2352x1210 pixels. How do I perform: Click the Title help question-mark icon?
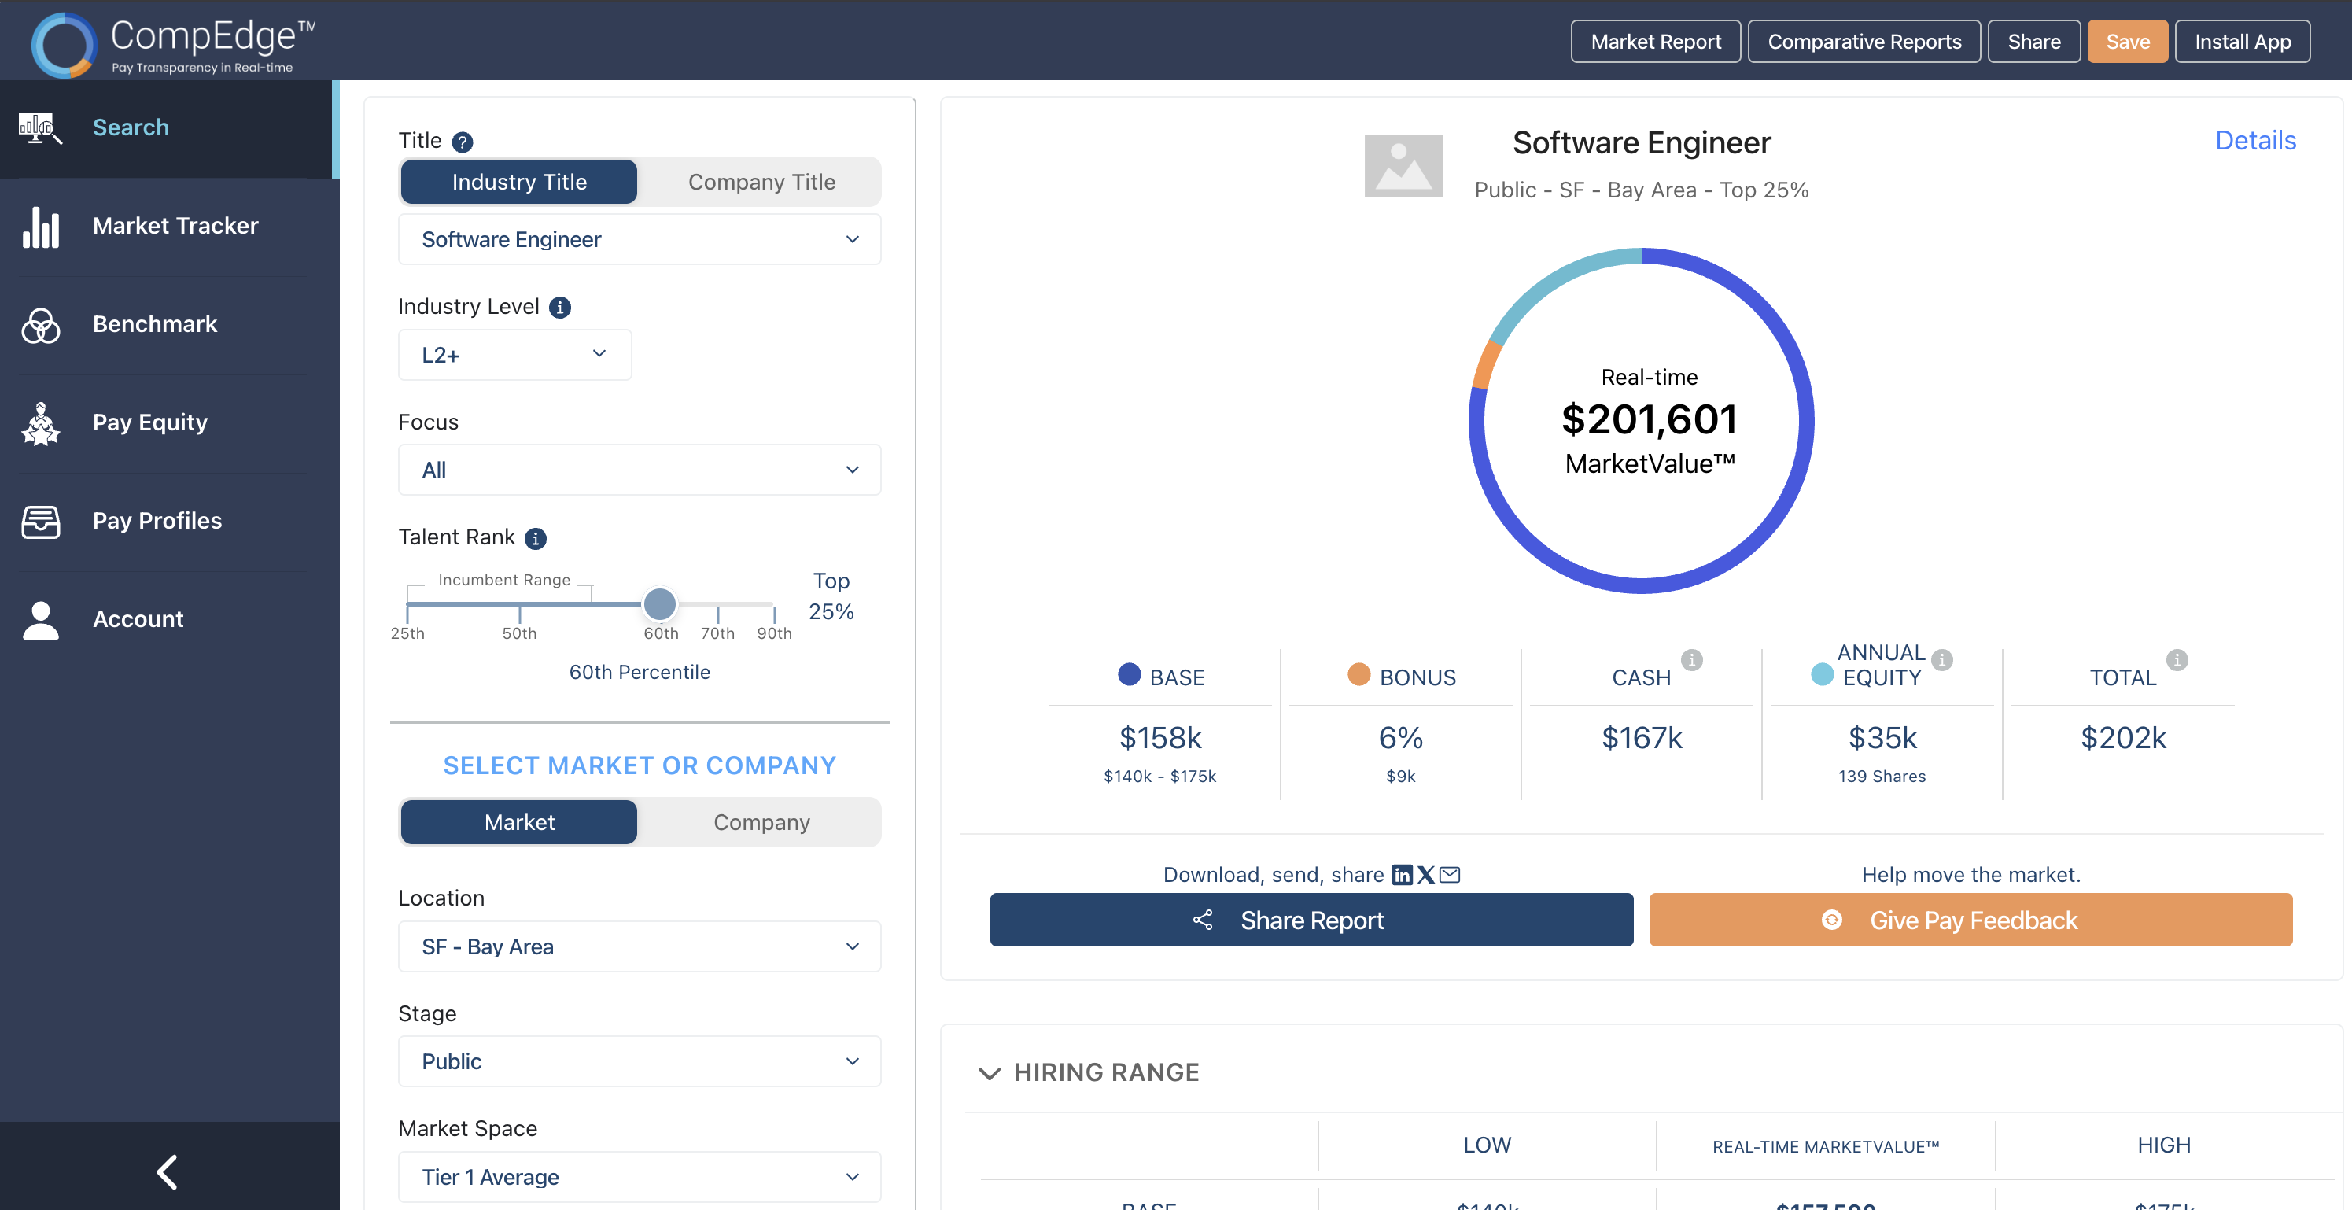(x=463, y=142)
